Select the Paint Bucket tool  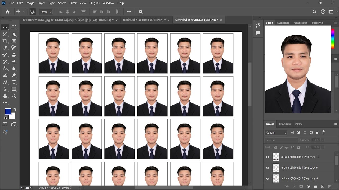coord(5,68)
